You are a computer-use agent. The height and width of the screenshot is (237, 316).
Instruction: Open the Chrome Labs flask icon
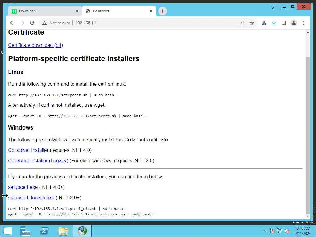264,23
